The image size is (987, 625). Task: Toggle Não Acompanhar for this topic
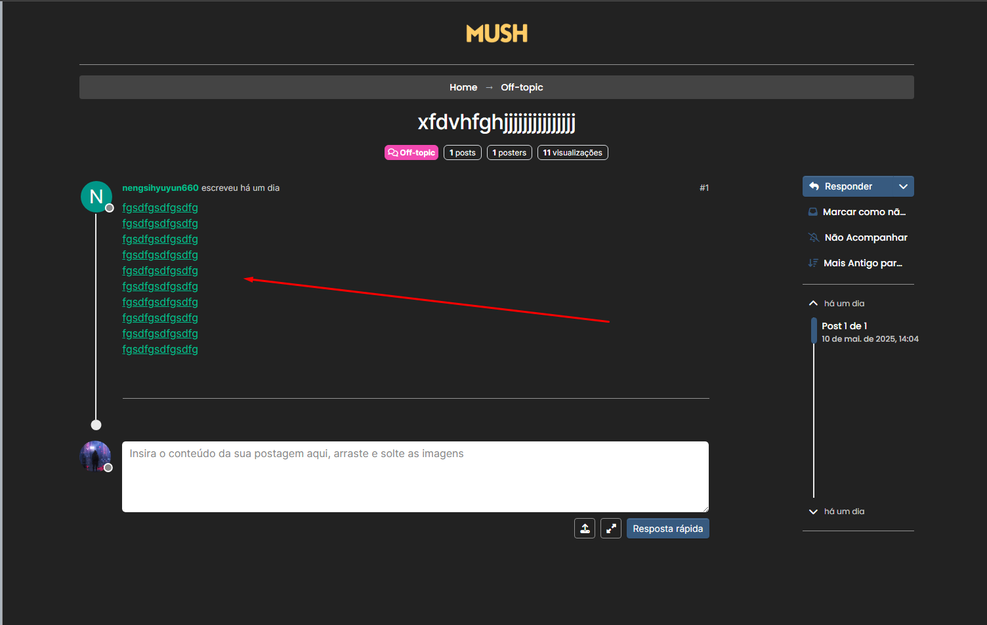(x=858, y=237)
